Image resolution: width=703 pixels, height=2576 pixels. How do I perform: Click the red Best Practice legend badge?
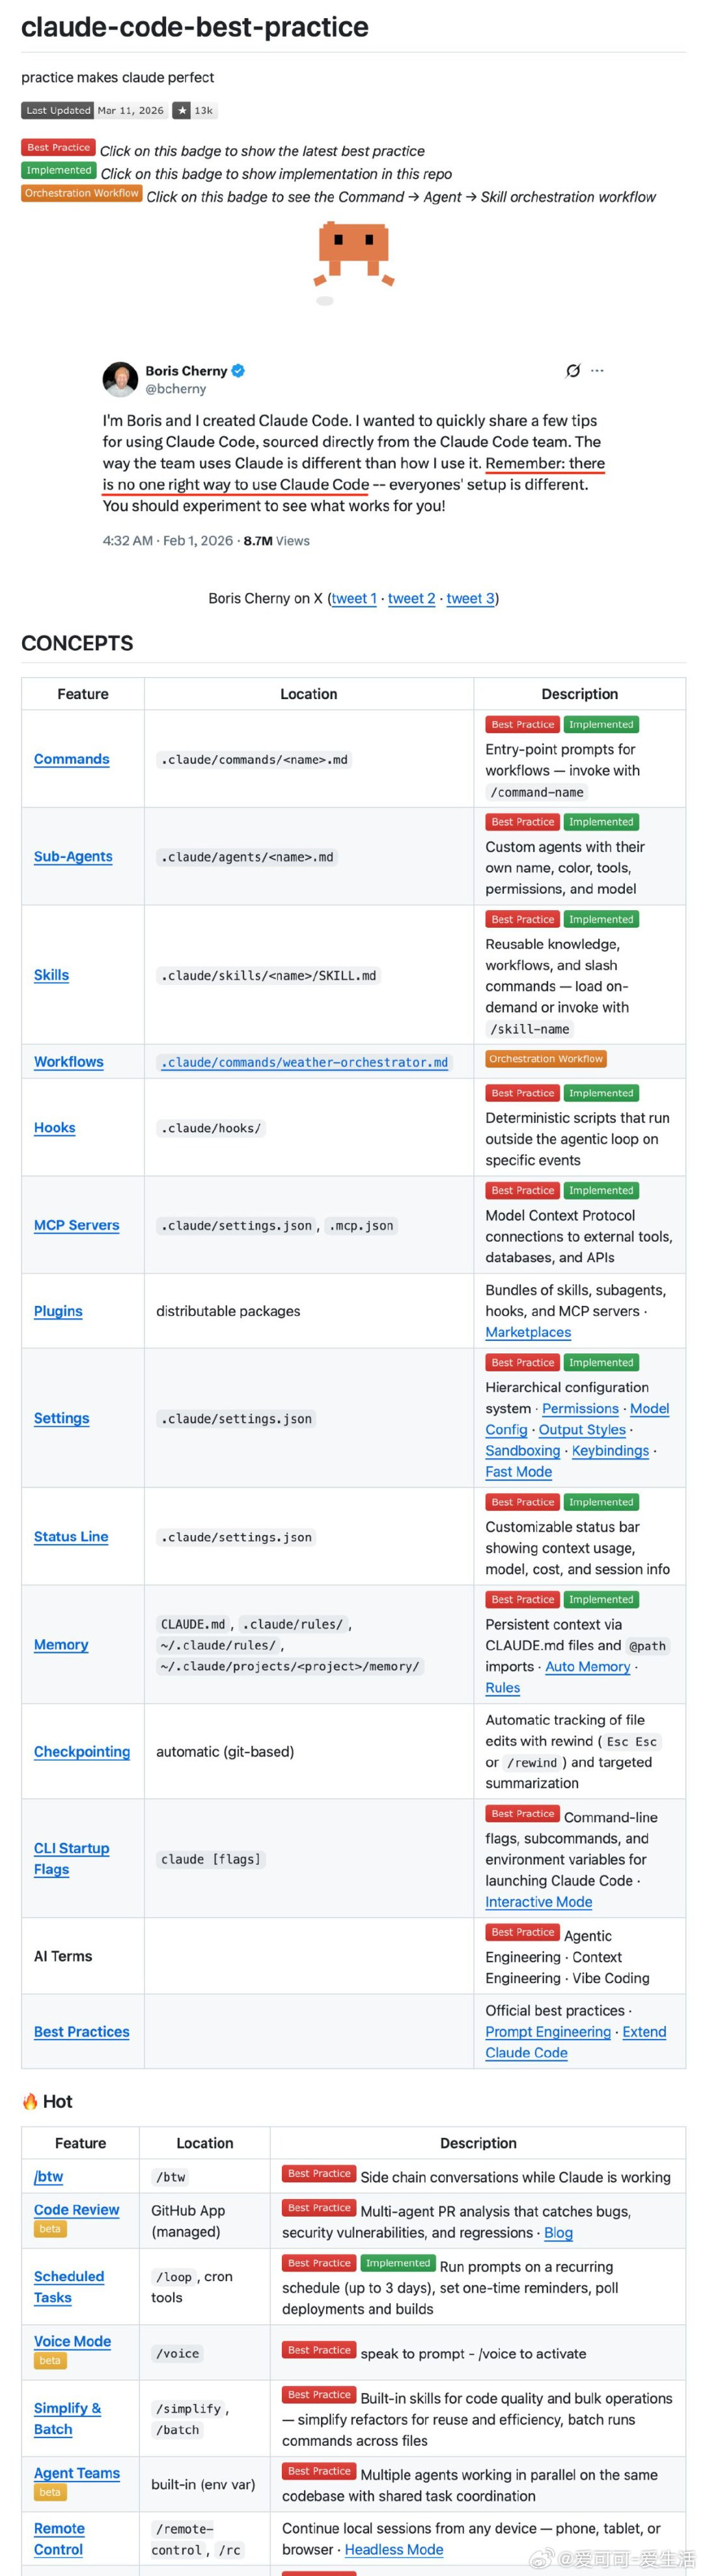58,147
